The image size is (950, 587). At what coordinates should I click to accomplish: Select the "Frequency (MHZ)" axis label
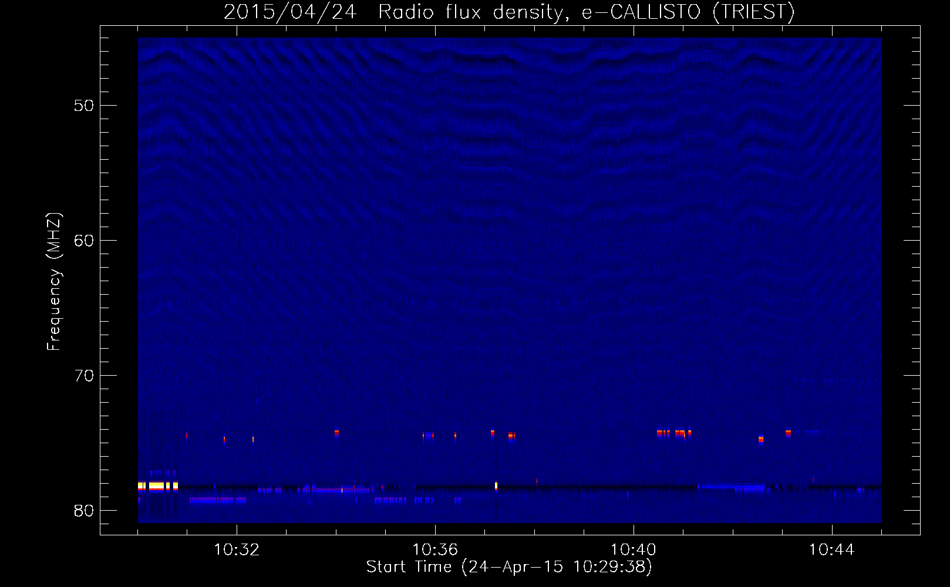coord(54,282)
